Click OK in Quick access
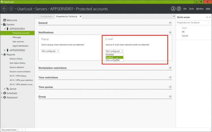The width and height of the screenshot is (212, 132). click(183, 32)
